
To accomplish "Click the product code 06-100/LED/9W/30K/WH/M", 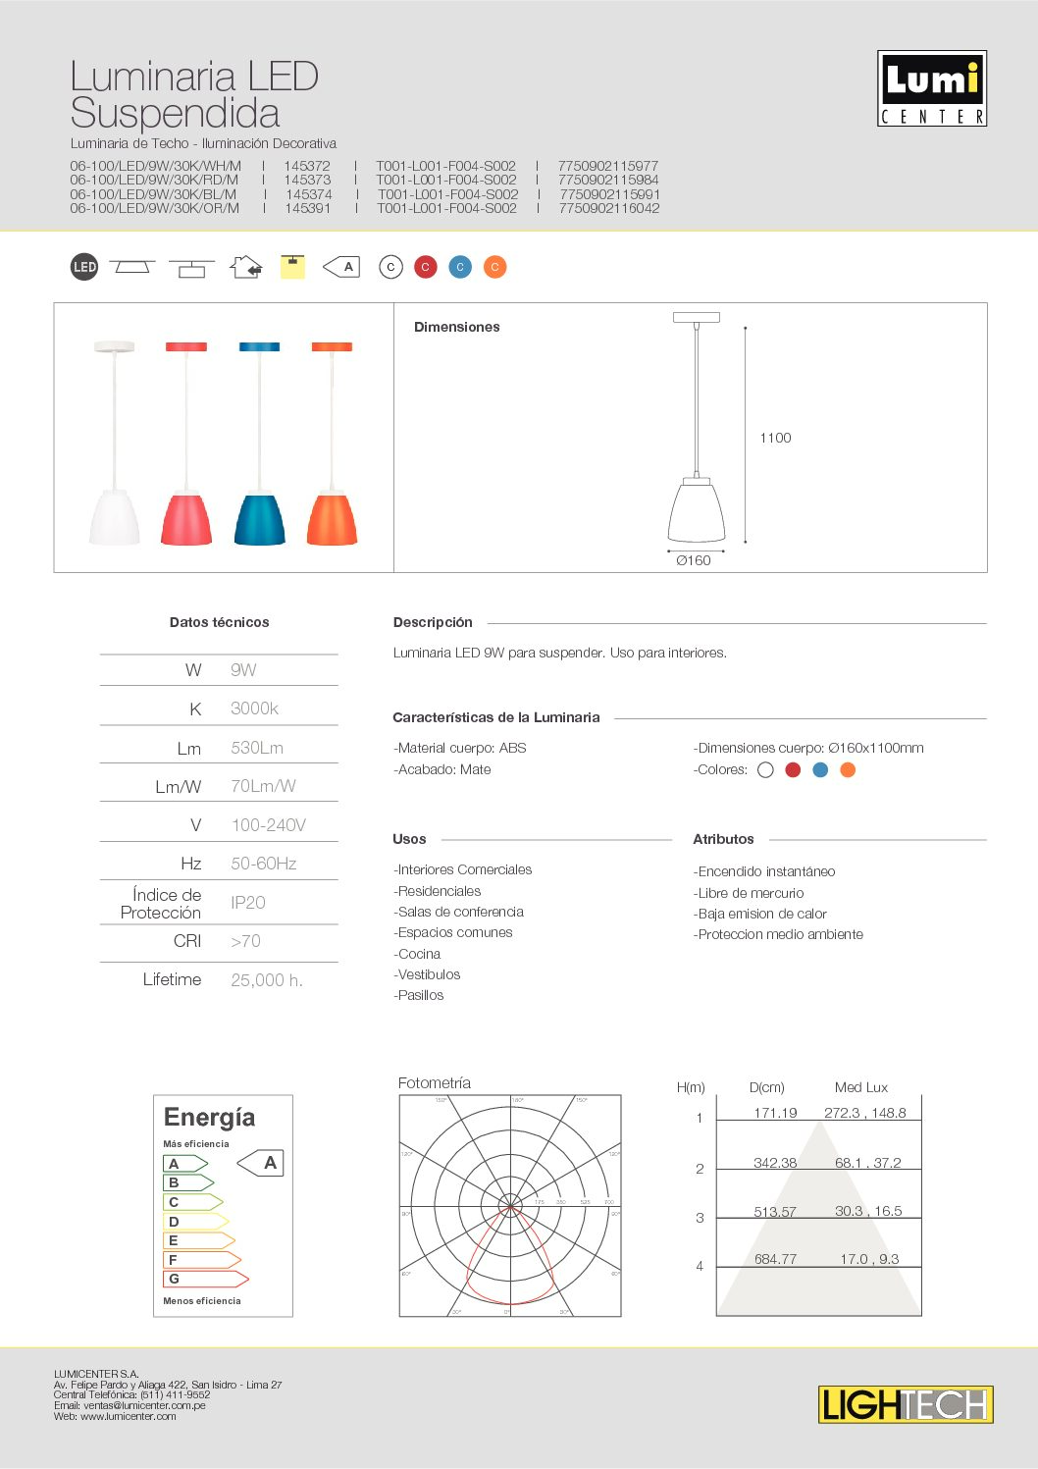I will tap(155, 167).
